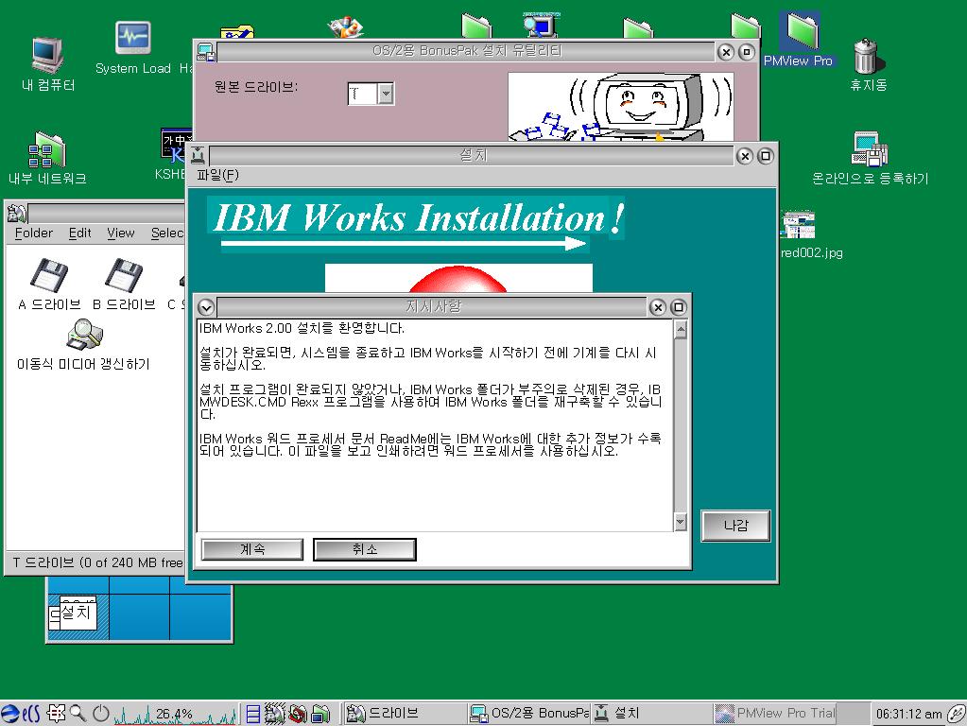Select the PMView Pro desktop folder

click(799, 39)
